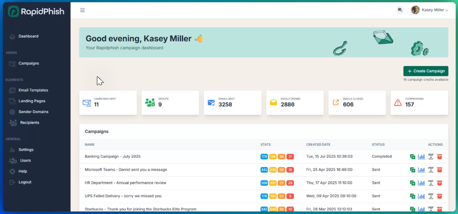Screen dimensions: 458x214
Task: Click the STATS column header
Action: click(x=266, y=144)
